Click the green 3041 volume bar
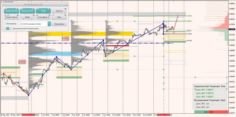Screen dimensions: 236x117 (x=201, y=112)
